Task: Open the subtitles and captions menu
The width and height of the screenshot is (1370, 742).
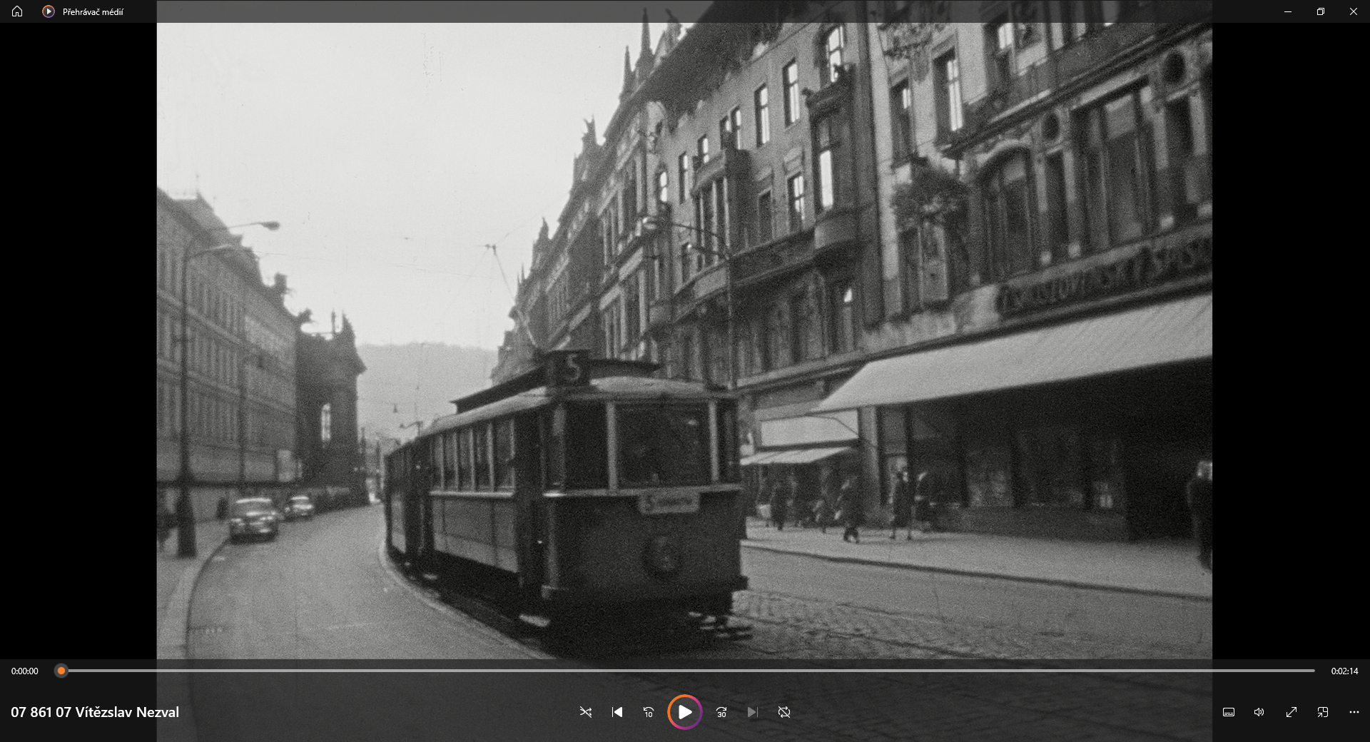Action: pos(1229,712)
